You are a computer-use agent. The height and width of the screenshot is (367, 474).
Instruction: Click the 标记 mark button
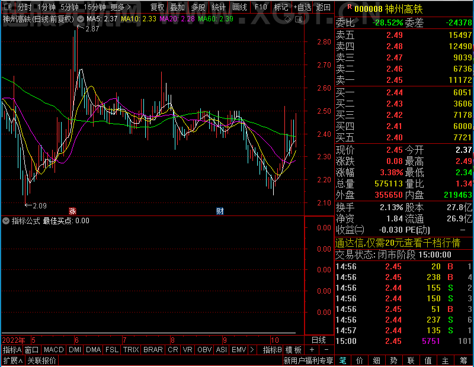(x=281, y=7)
